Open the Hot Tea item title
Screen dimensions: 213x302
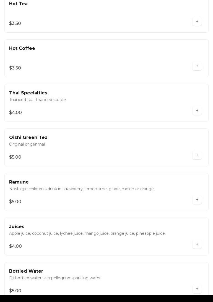click(18, 4)
